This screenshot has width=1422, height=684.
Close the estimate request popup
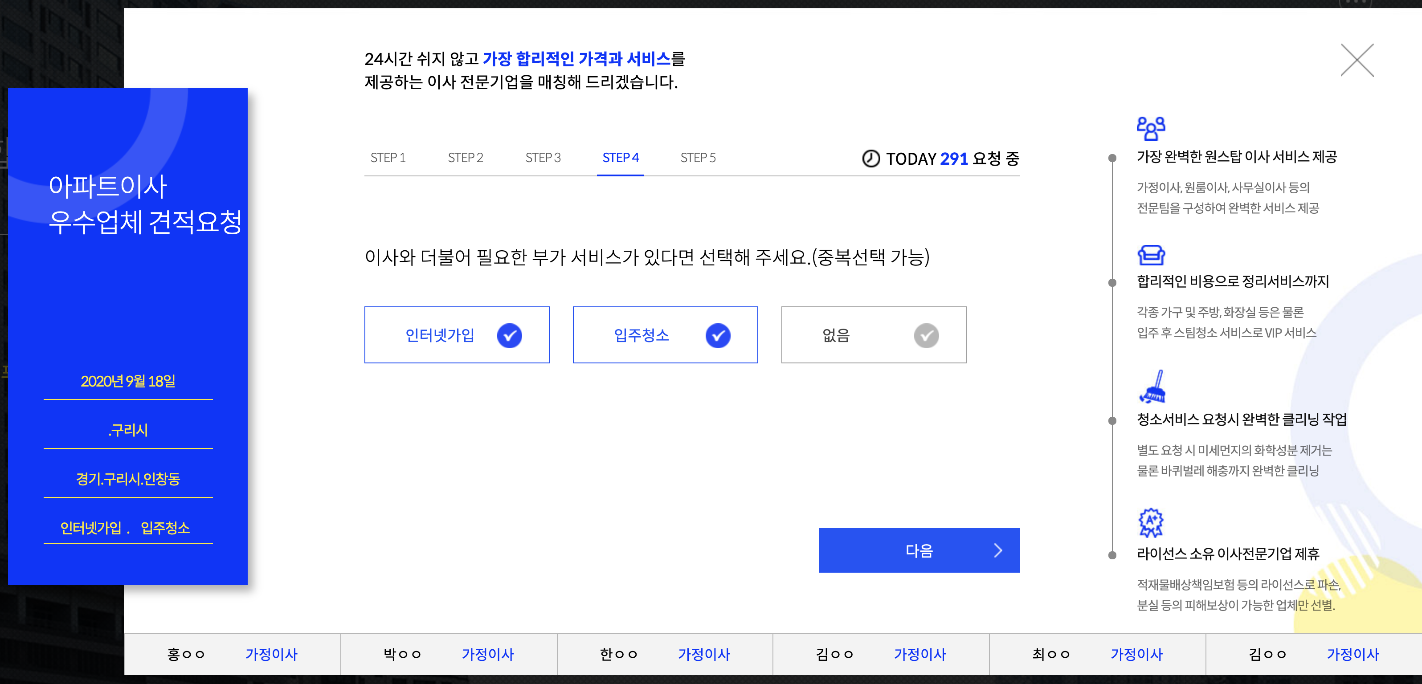pyautogui.click(x=1357, y=60)
